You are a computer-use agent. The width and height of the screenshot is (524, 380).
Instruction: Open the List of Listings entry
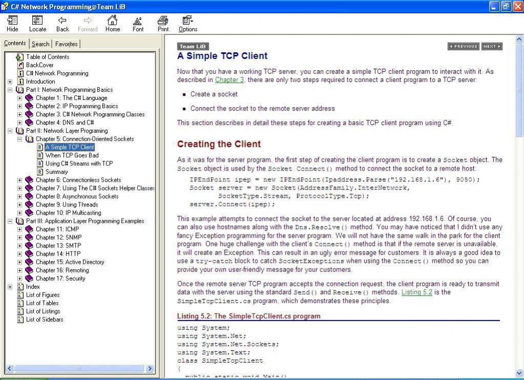click(43, 311)
